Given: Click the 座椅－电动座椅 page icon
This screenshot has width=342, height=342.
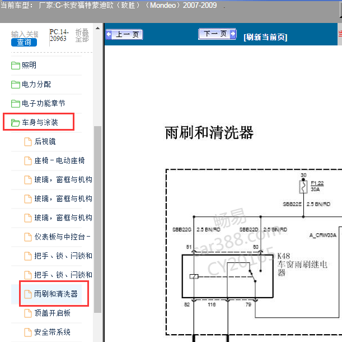Looking at the screenshot, I should point(27,160).
